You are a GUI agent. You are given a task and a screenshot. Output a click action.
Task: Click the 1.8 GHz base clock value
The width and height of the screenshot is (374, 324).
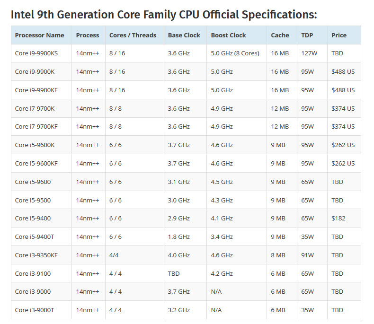tap(178, 237)
